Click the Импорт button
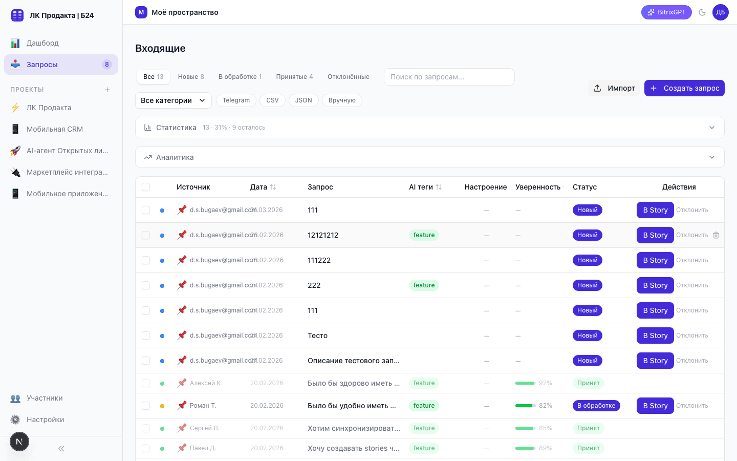The image size is (737, 461). (614, 88)
